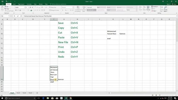Apply underline formatting
178x100 pixels.
(20, 10)
